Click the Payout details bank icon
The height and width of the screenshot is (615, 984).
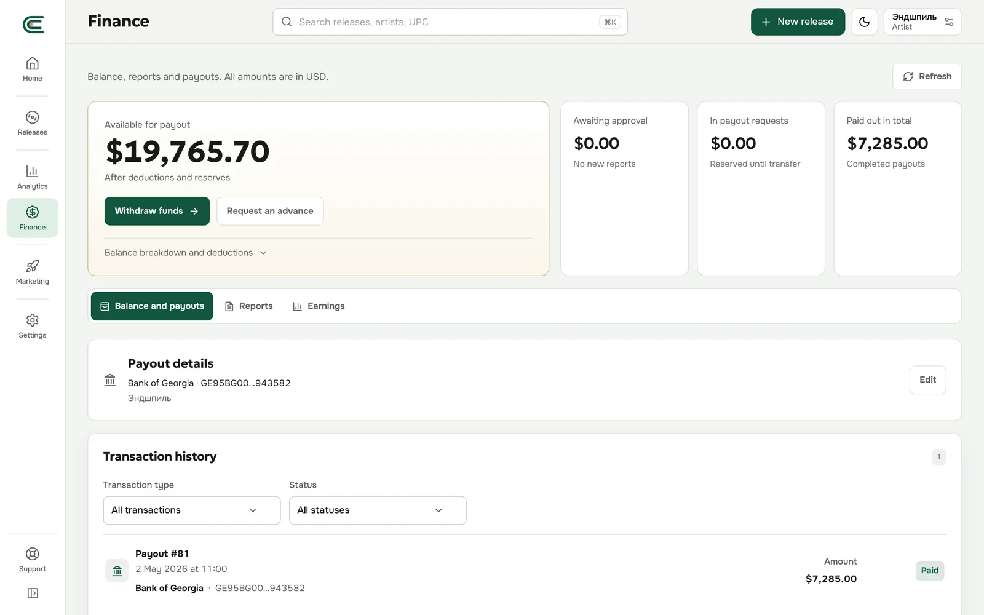(110, 380)
